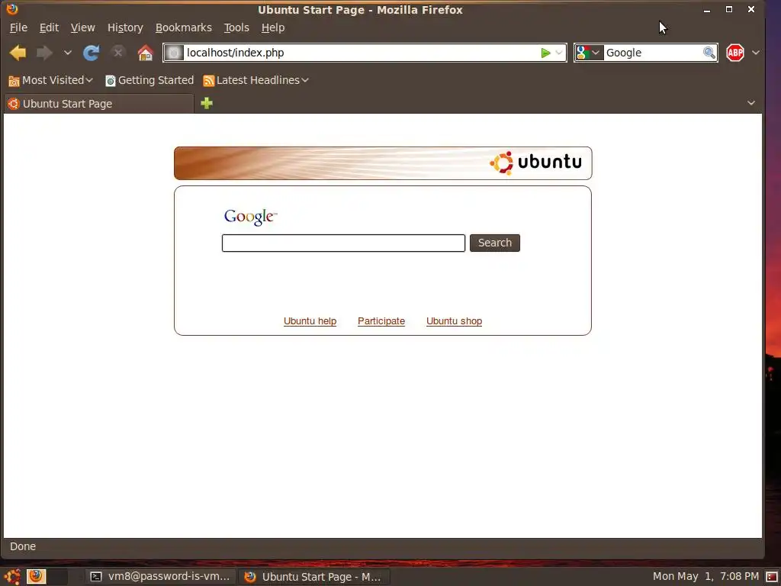This screenshot has height=586, width=781.
Task: Open the Getting Started bookmark
Action: [x=149, y=80]
